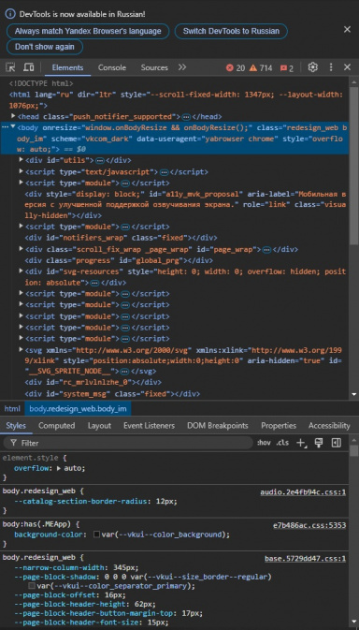Expand the div id utils node
359x630 pixels.
click(x=21, y=160)
